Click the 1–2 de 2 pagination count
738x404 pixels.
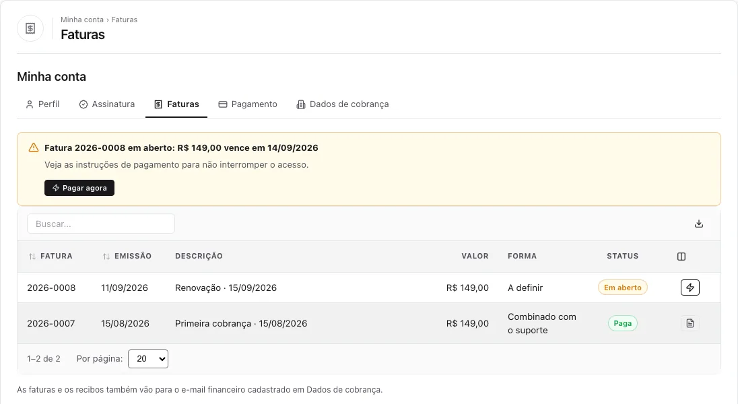point(44,359)
